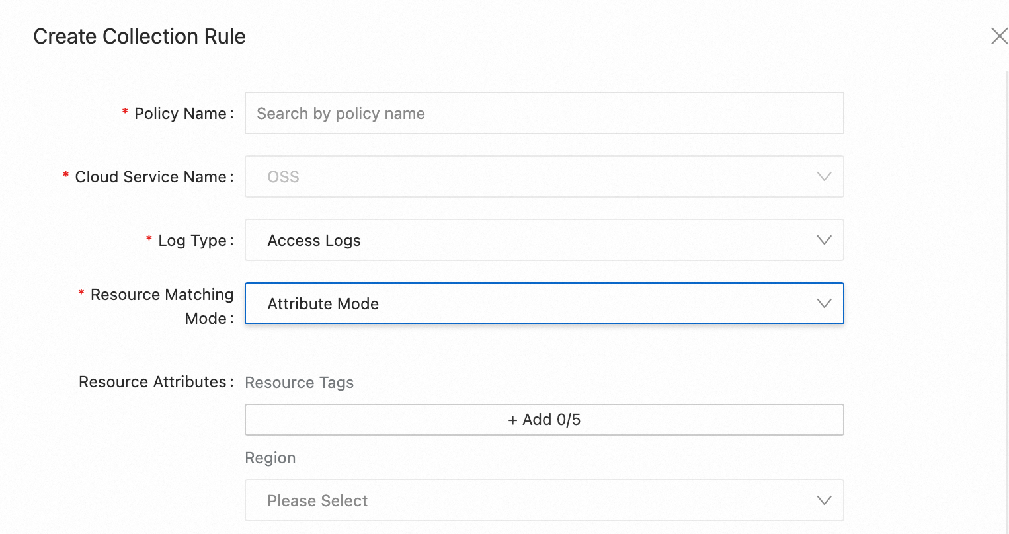Screen dimensions: 1009x534
Task: Click the chevron beside Attribute Mode
Action: point(824,303)
